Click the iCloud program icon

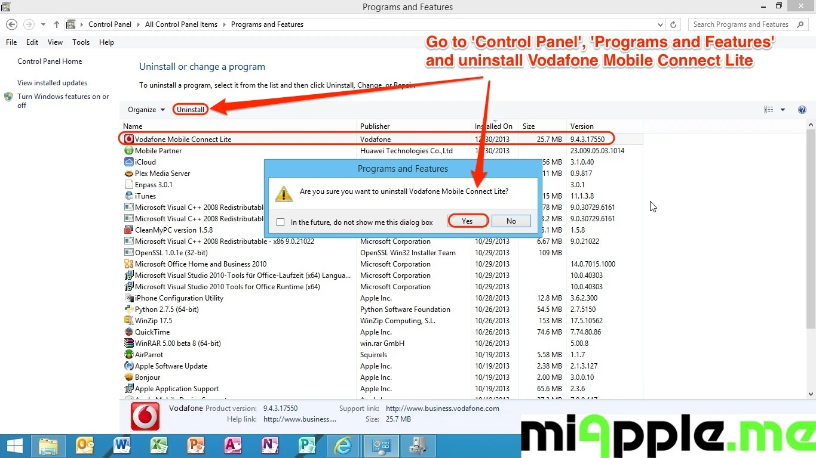pos(128,162)
